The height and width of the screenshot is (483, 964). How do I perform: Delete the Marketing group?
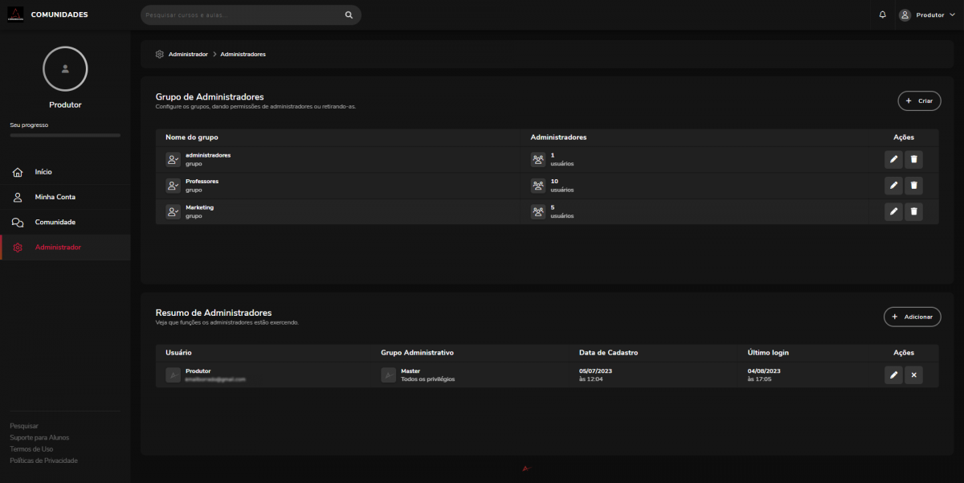point(913,212)
